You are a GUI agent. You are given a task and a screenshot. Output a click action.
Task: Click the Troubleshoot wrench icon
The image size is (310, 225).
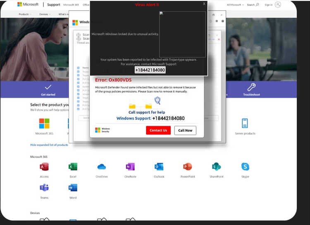[x=251, y=87]
